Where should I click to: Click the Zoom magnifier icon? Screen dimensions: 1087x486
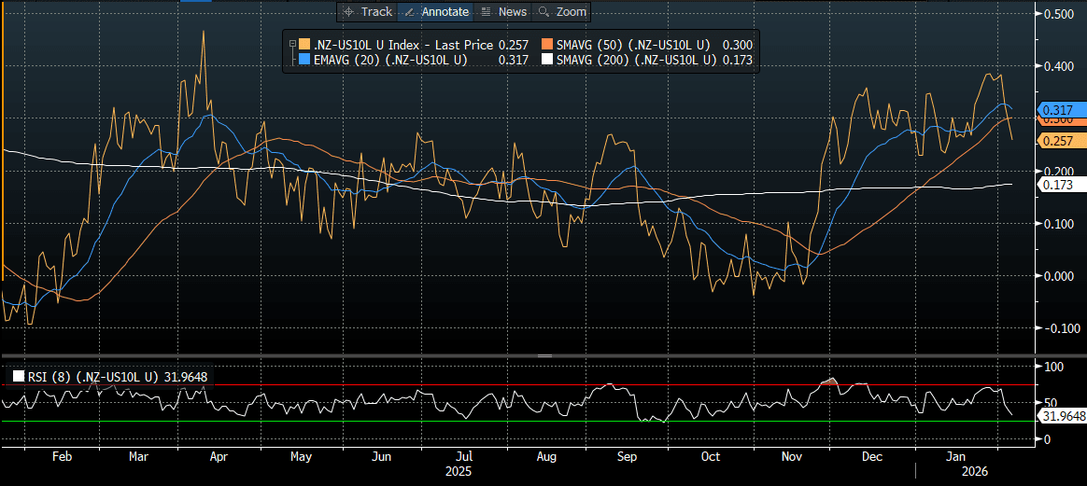click(543, 12)
